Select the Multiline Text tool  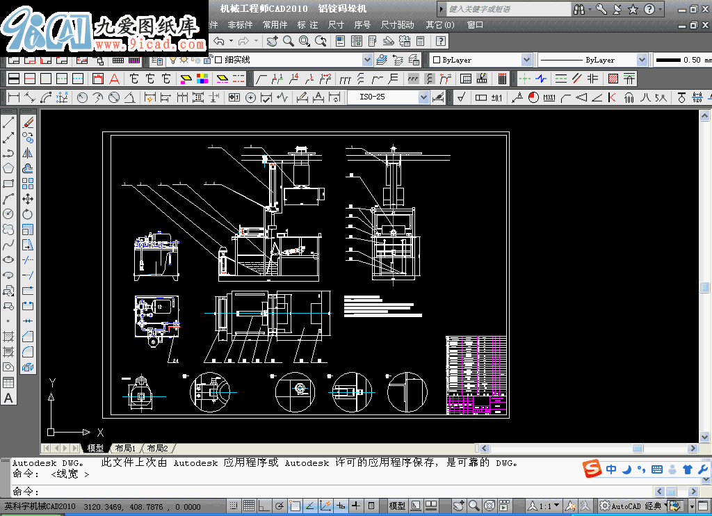pos(8,398)
